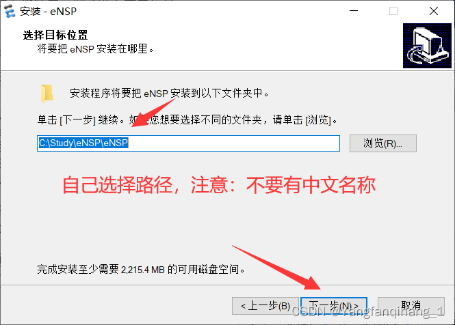This screenshot has height=325, width=455.
Task: Minimize the eNSP setup window
Action: 354,11
